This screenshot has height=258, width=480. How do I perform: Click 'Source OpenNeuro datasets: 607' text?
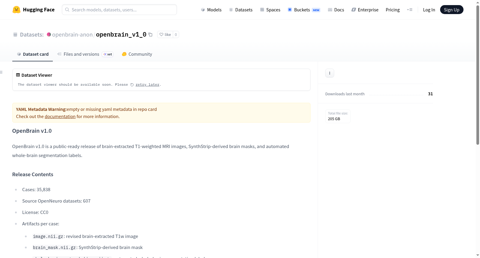point(56,201)
